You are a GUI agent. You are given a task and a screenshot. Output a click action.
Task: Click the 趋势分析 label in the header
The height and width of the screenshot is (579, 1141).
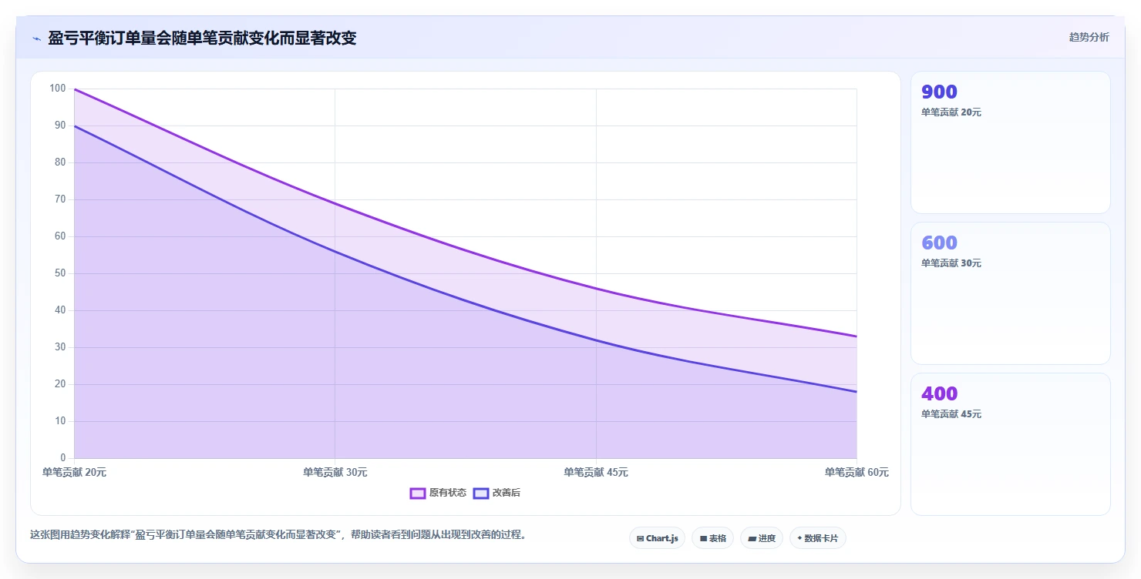coord(1089,38)
